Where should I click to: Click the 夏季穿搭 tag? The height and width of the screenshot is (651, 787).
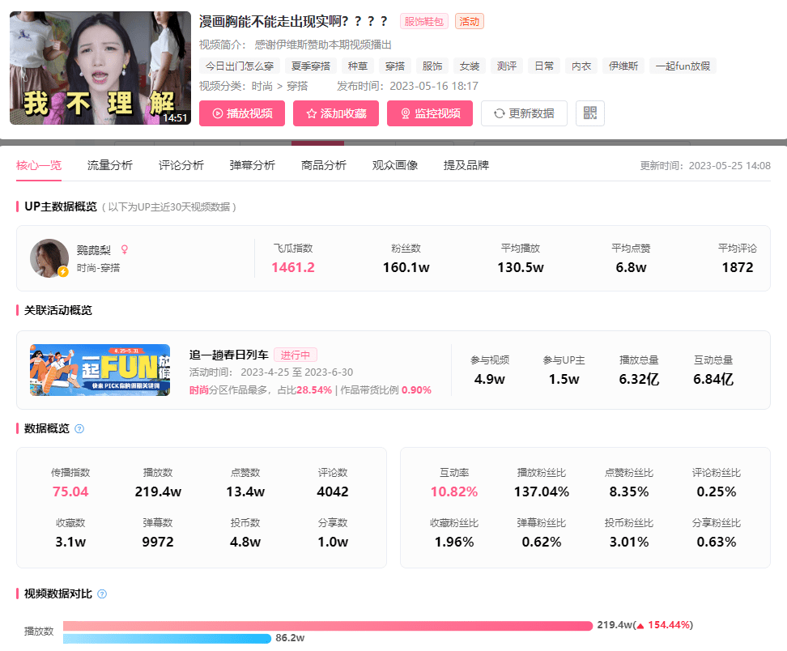[311, 66]
